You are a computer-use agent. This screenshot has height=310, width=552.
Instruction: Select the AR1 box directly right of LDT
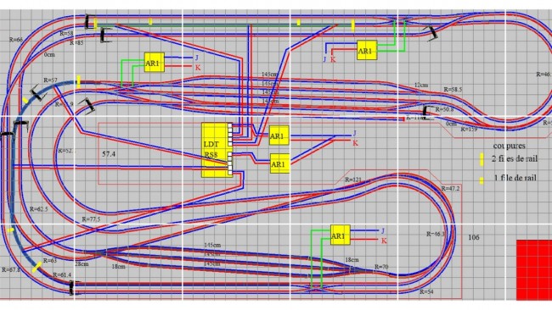[x=279, y=136]
